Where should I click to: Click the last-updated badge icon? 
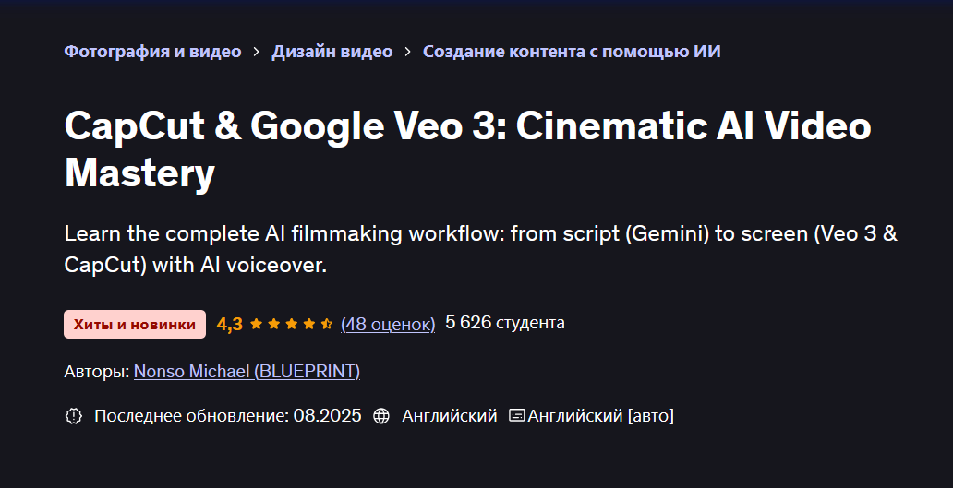click(74, 416)
